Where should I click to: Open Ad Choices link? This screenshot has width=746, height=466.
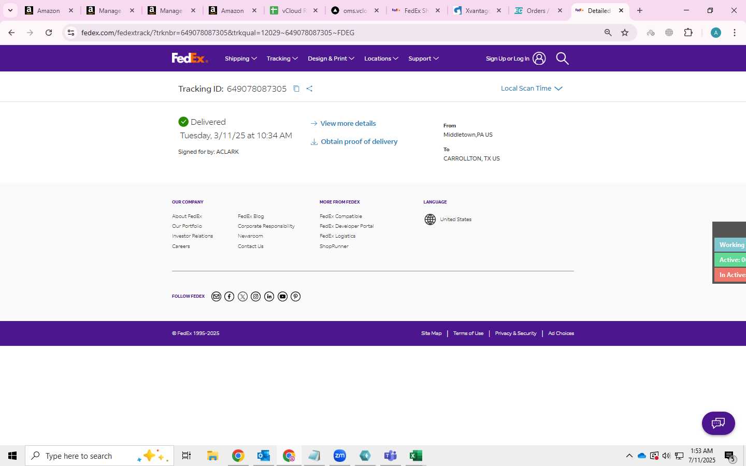tap(561, 333)
